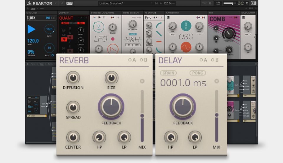Select Reverb snapshot A radio button
The height and width of the screenshot is (163, 283).
pyautogui.click(x=131, y=60)
